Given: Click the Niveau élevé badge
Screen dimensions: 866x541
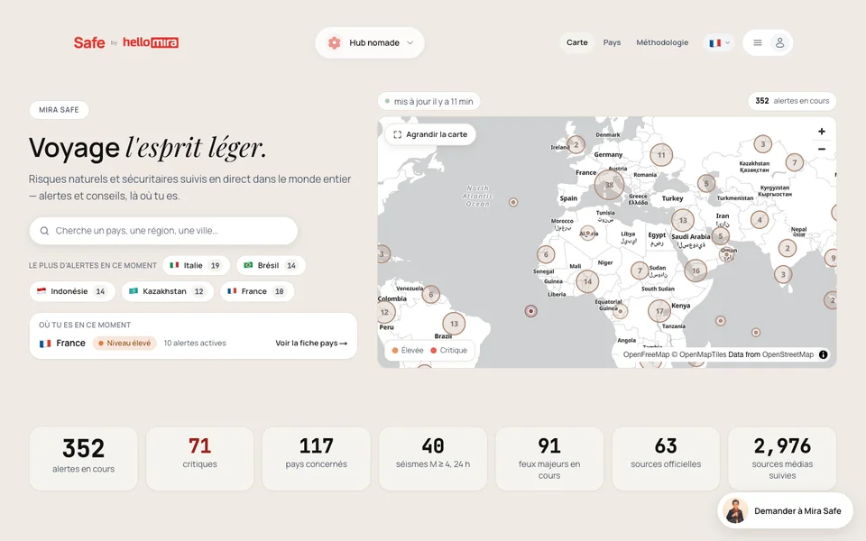Looking at the screenshot, I should click(x=124, y=343).
